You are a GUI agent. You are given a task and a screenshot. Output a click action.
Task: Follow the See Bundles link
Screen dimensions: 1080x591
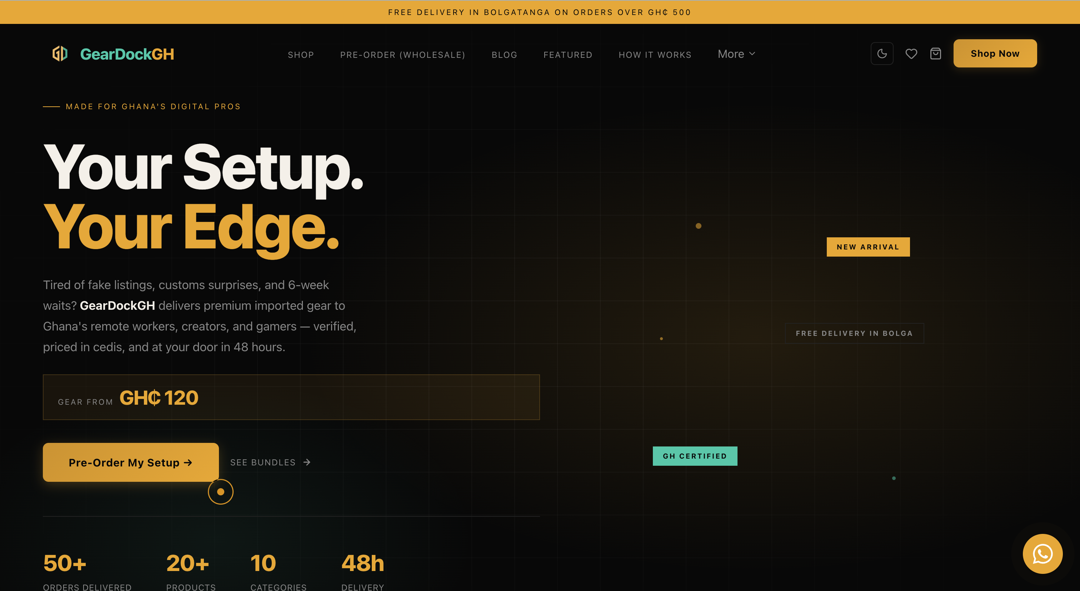coord(270,462)
